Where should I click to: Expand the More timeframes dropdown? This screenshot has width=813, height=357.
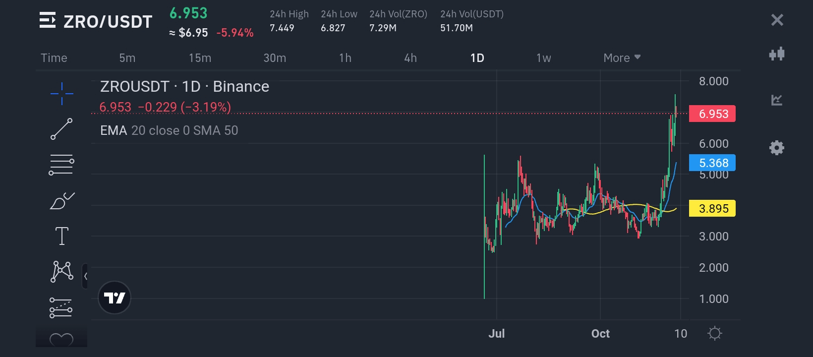pos(622,58)
